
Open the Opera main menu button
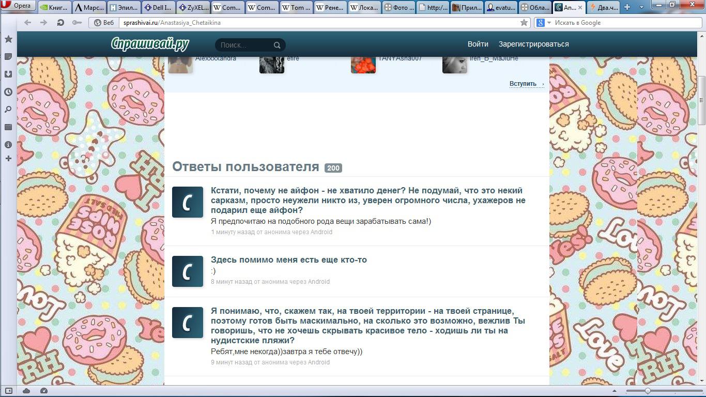pyautogui.click(x=18, y=6)
